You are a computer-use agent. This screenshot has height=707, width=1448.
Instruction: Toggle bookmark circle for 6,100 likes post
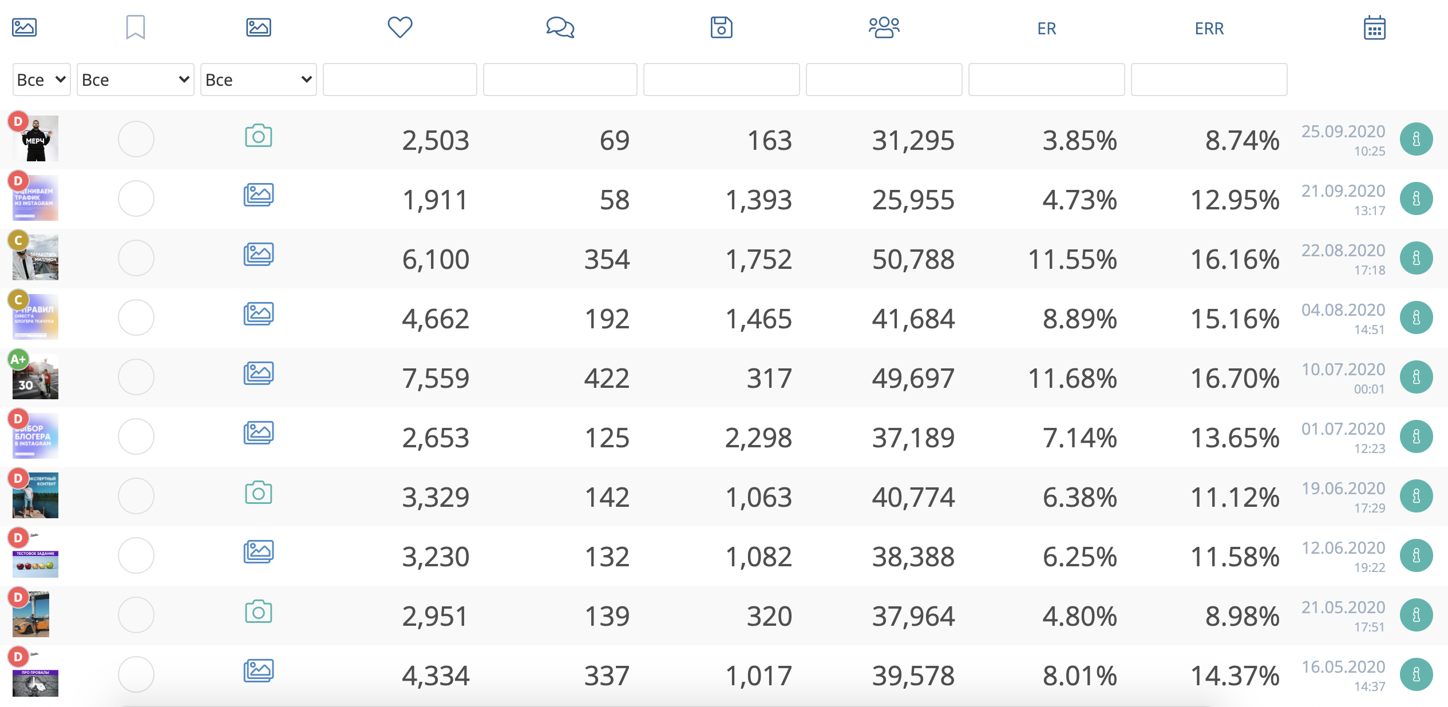pyautogui.click(x=136, y=258)
